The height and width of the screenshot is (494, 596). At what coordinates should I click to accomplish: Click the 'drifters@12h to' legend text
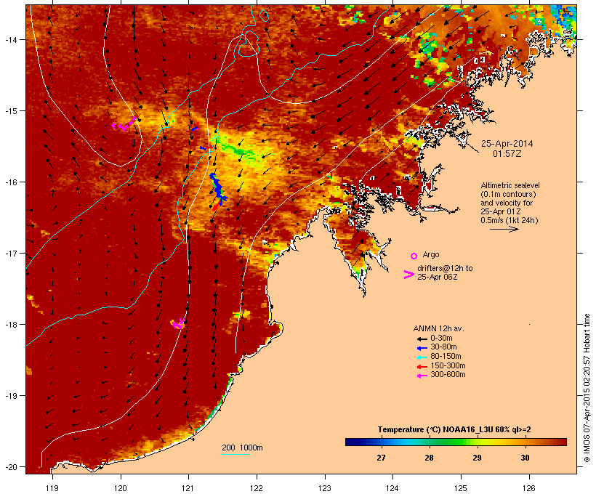(445, 268)
